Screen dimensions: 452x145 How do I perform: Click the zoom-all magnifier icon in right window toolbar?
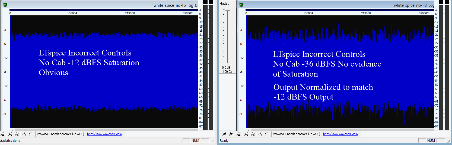pyautogui.click(x=239, y=134)
